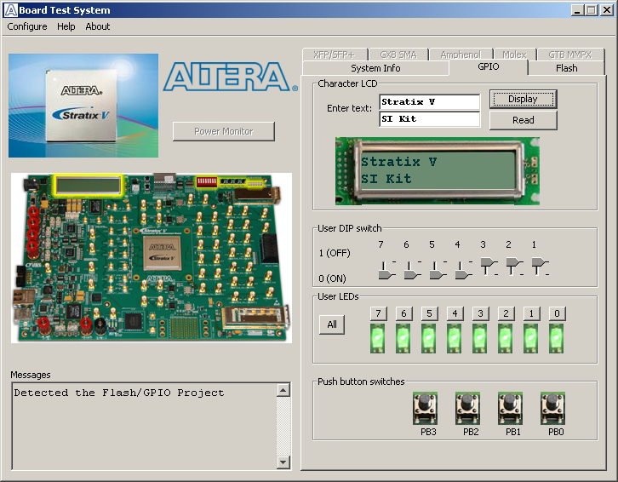Toggle user DIP switch 6
The image size is (618, 482).
coord(412,270)
